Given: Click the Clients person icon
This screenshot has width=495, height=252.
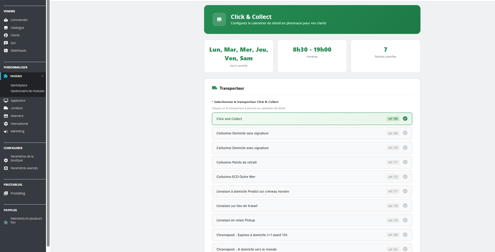Looking at the screenshot, I should 6,35.
